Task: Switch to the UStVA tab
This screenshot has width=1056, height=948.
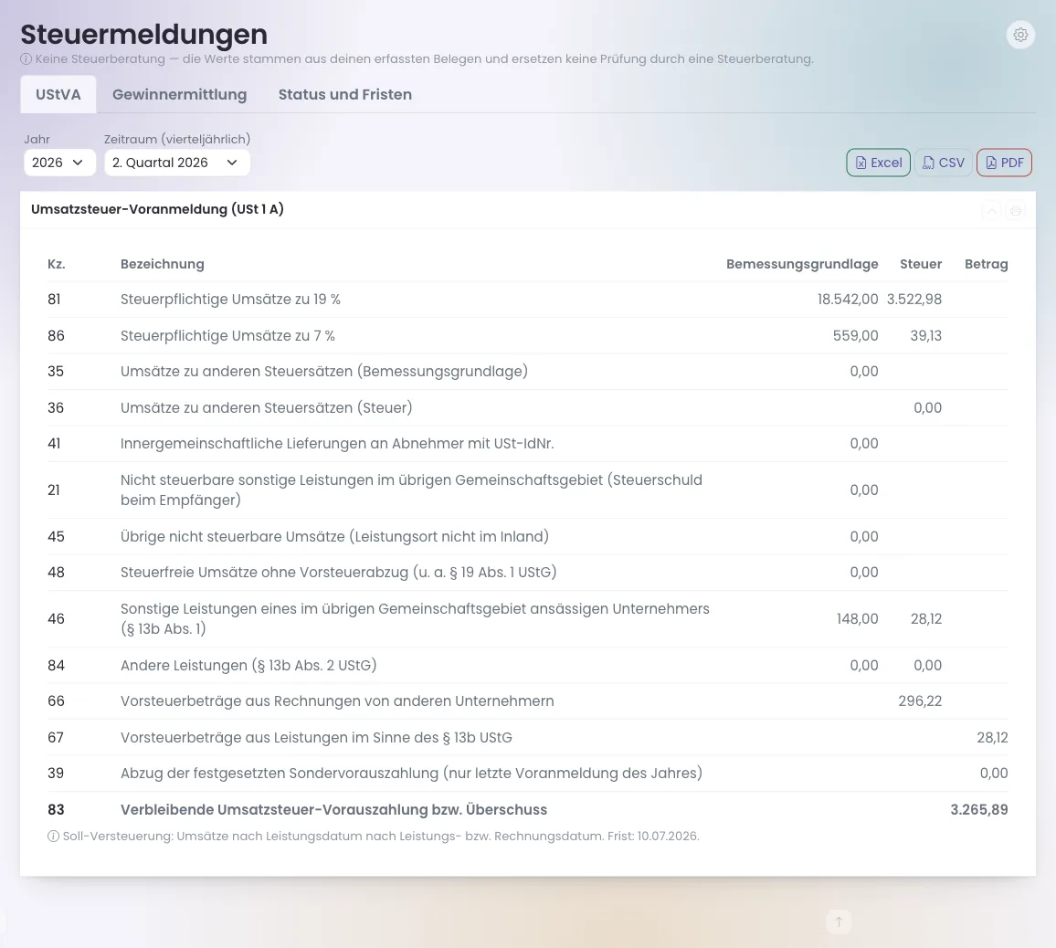Action: click(x=58, y=94)
